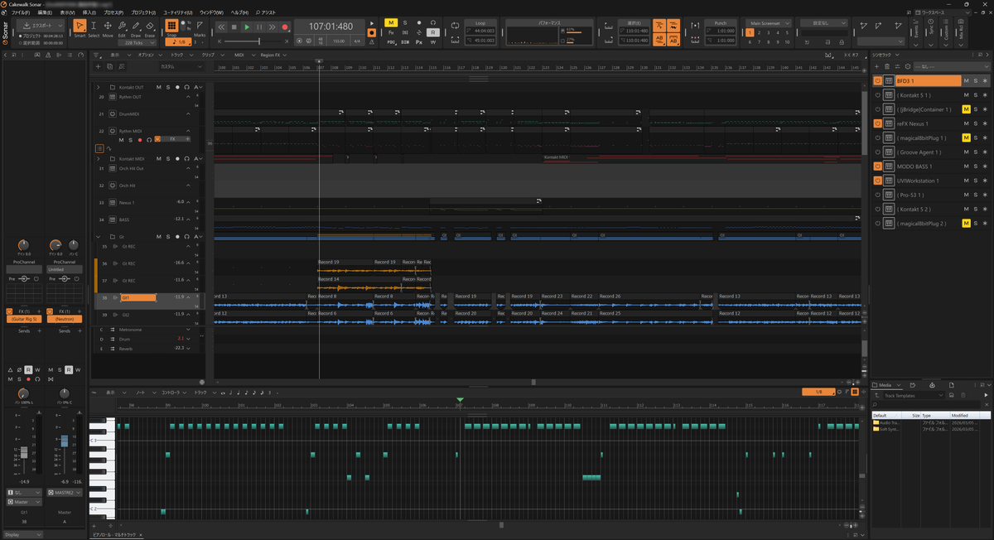
Task: Enable power for the Kontakt 5 1 synth
Action: pos(878,95)
